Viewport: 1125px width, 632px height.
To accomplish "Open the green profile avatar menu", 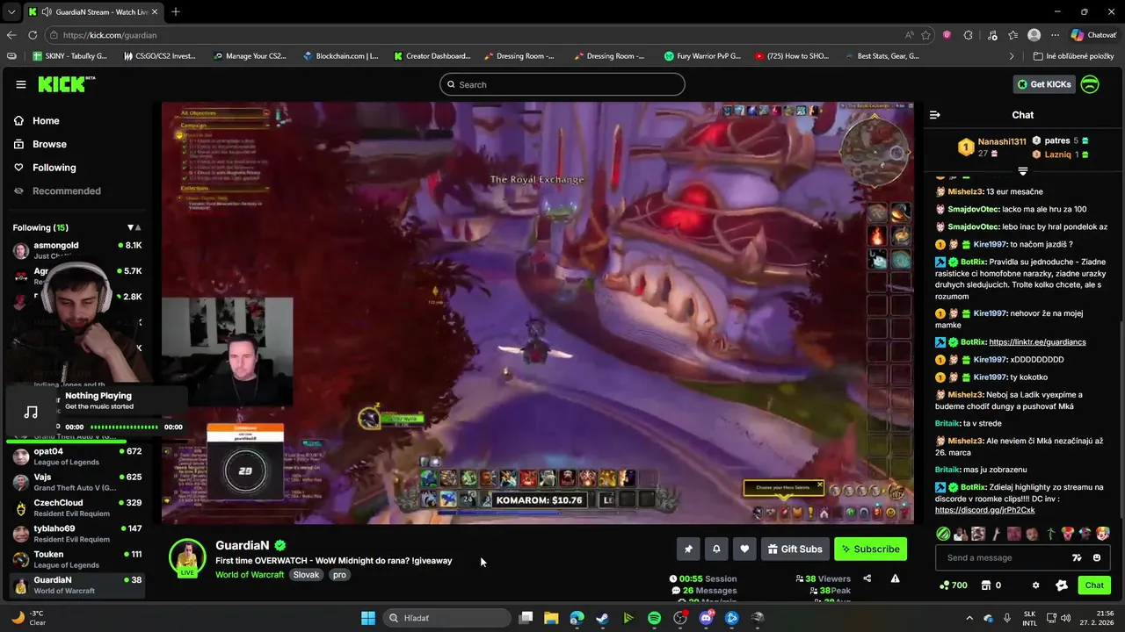I will pyautogui.click(x=1090, y=84).
